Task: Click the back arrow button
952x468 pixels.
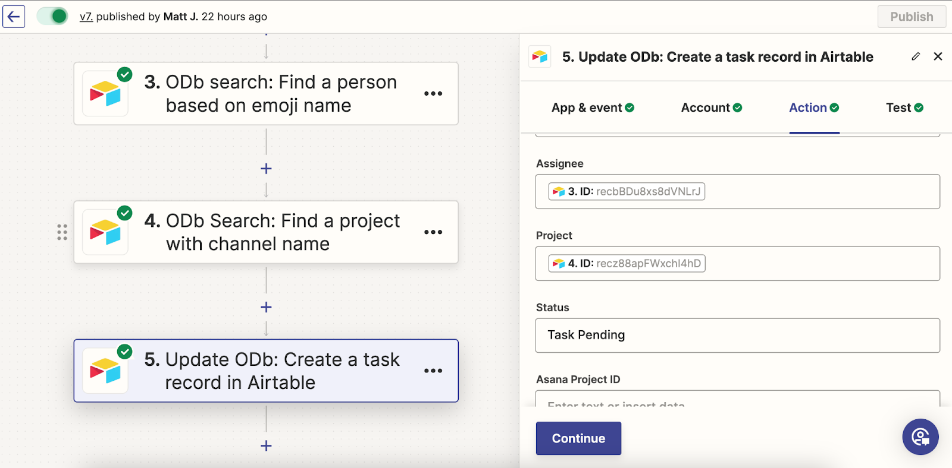Action: pos(14,17)
